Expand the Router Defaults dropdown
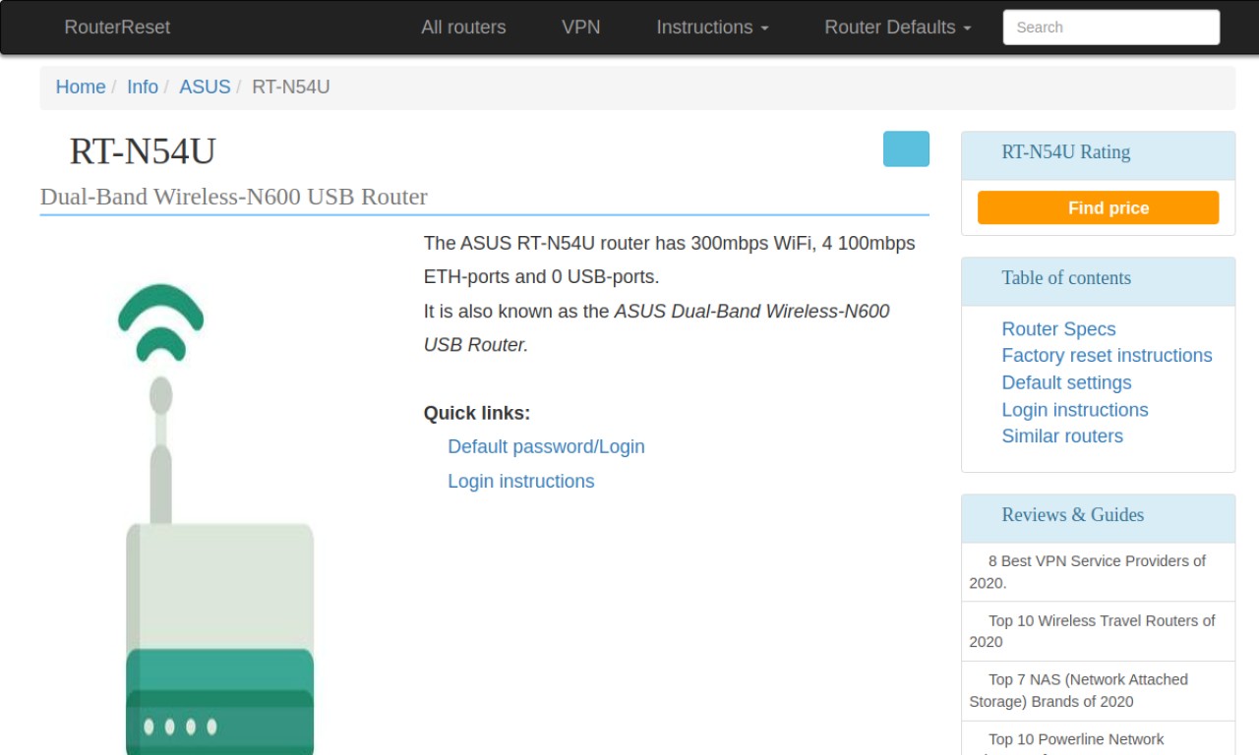This screenshot has height=755, width=1259. (x=897, y=28)
